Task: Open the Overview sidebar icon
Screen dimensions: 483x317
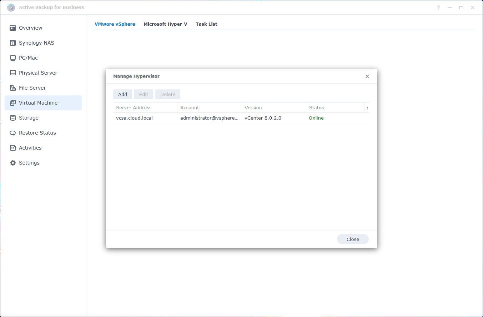Action: 13,28
